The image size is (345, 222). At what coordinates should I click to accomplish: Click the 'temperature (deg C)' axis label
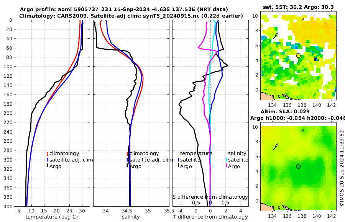coord(52,217)
